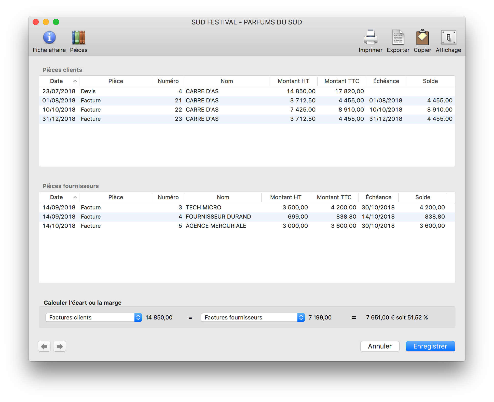Click the Enregistrer button
This screenshot has width=494, height=402.
pos(430,346)
